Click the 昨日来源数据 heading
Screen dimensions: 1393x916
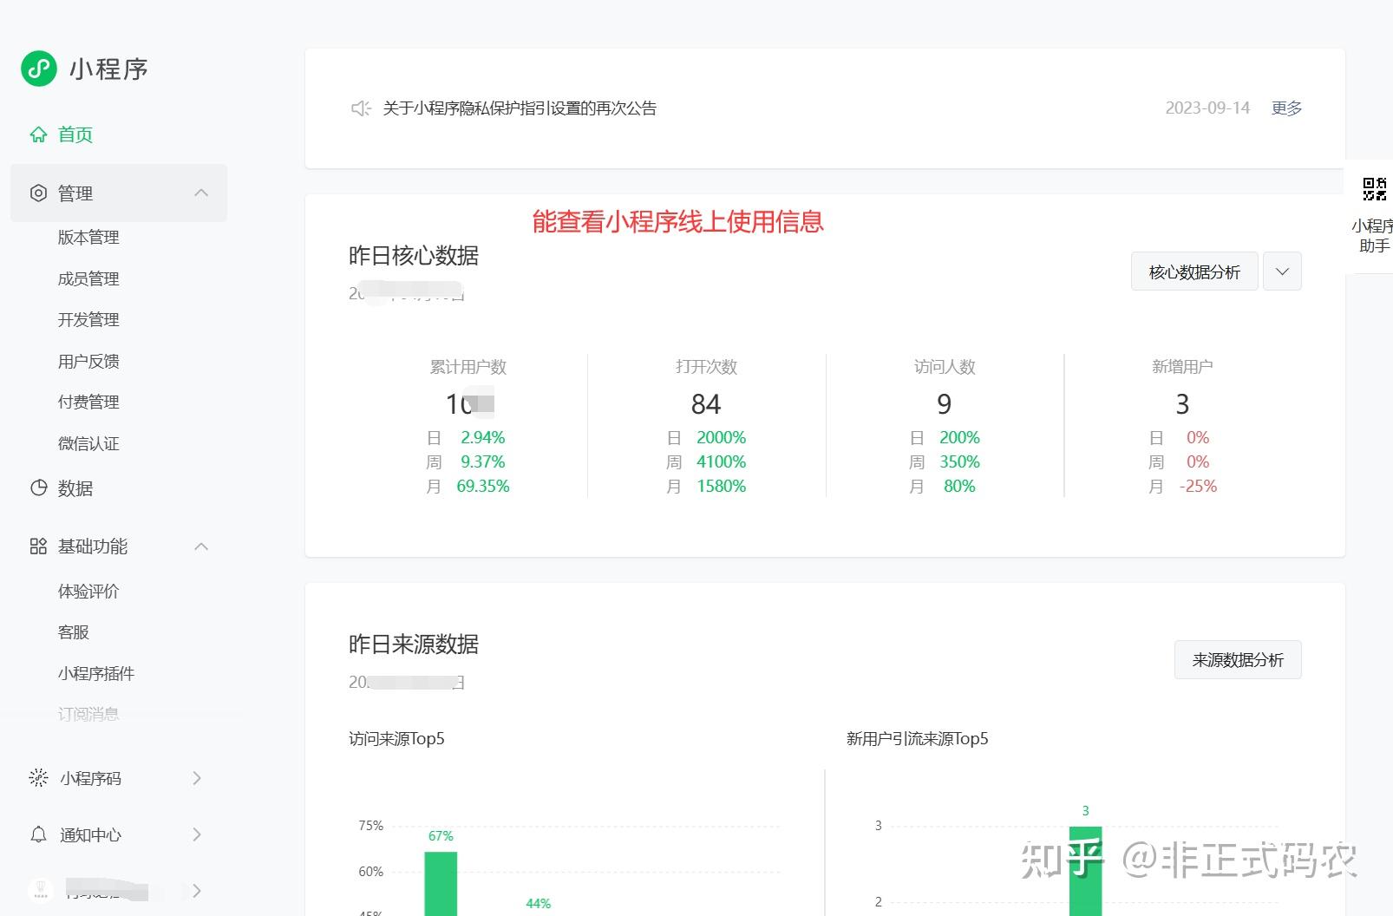click(414, 644)
